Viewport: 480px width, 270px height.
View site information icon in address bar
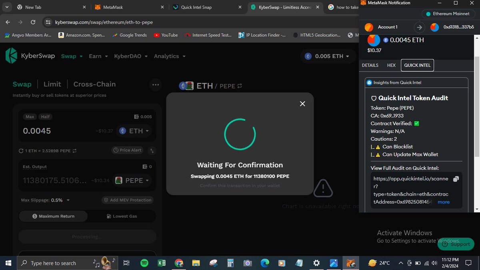click(x=47, y=22)
